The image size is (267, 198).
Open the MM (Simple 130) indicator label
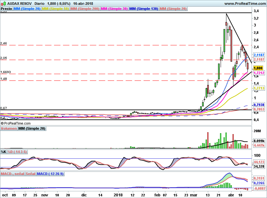point(144,9)
